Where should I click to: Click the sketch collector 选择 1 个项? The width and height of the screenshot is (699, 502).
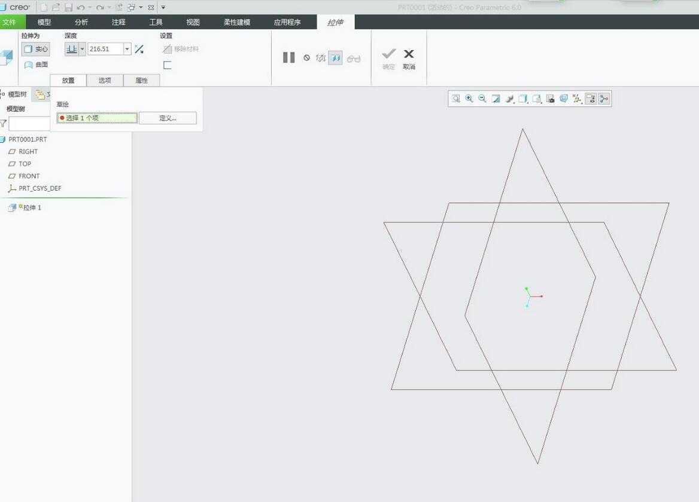pos(97,118)
